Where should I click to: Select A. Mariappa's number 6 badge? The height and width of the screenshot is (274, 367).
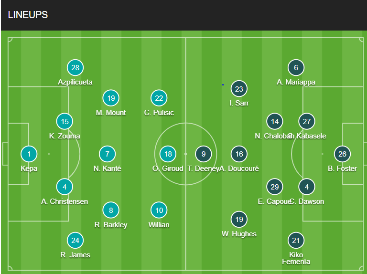point(296,68)
